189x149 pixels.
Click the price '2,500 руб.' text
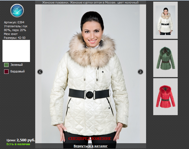[26, 140]
